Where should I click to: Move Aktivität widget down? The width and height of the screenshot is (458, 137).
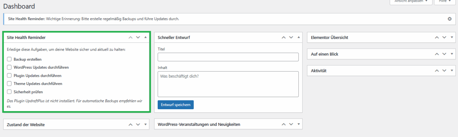(x=444, y=71)
